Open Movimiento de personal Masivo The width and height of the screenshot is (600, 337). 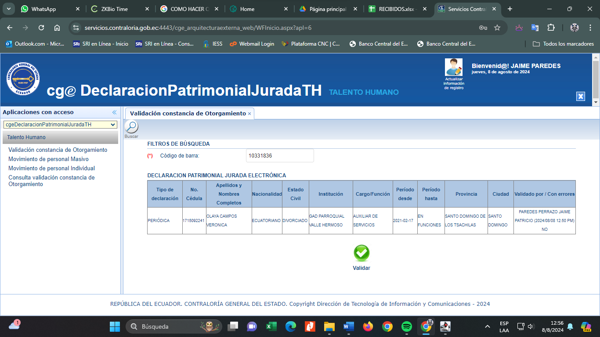[48, 159]
